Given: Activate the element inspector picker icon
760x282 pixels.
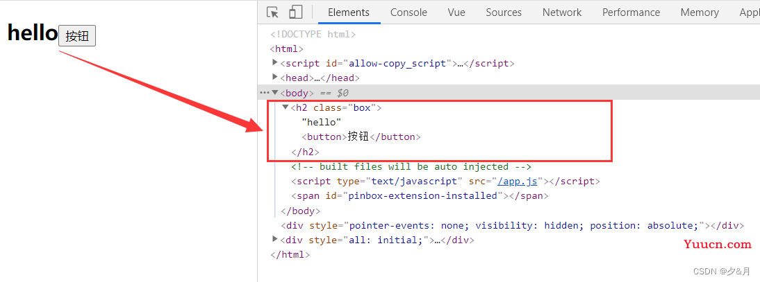Looking at the screenshot, I should 272,12.
